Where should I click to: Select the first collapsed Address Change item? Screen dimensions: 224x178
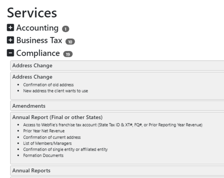click(x=117, y=65)
